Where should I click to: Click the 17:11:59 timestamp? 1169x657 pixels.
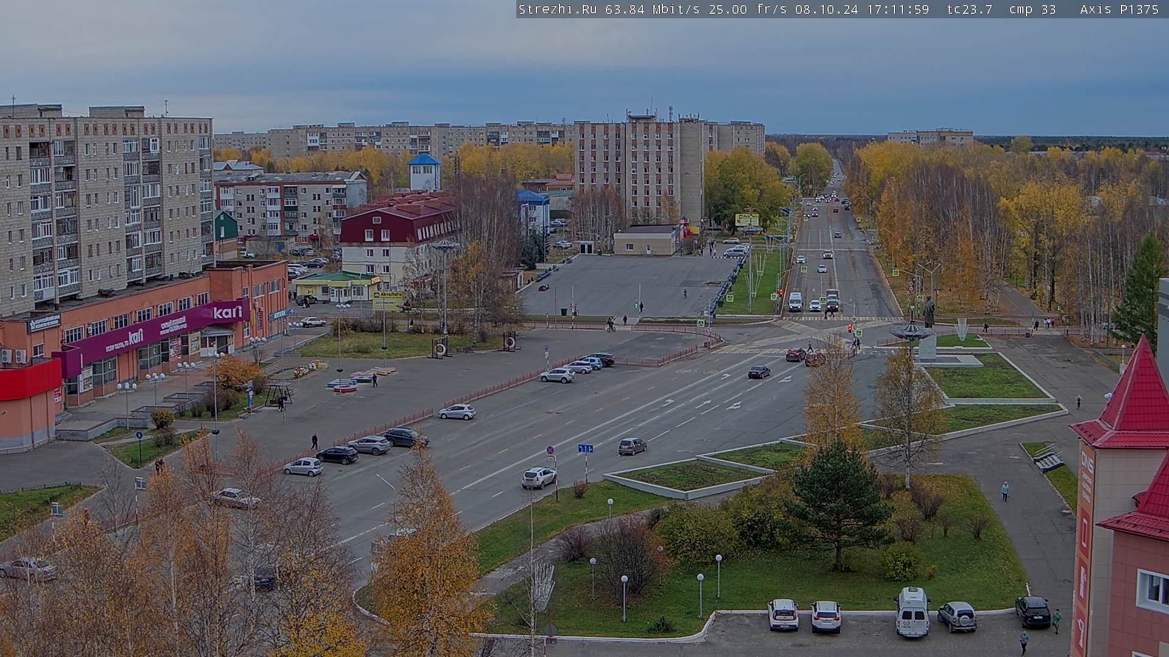pyautogui.click(x=897, y=9)
